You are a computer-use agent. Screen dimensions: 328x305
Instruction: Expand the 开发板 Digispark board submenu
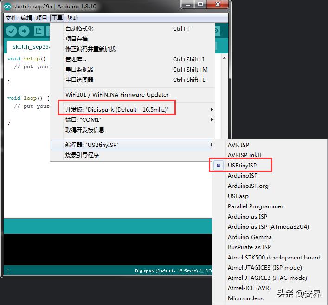(x=133, y=109)
